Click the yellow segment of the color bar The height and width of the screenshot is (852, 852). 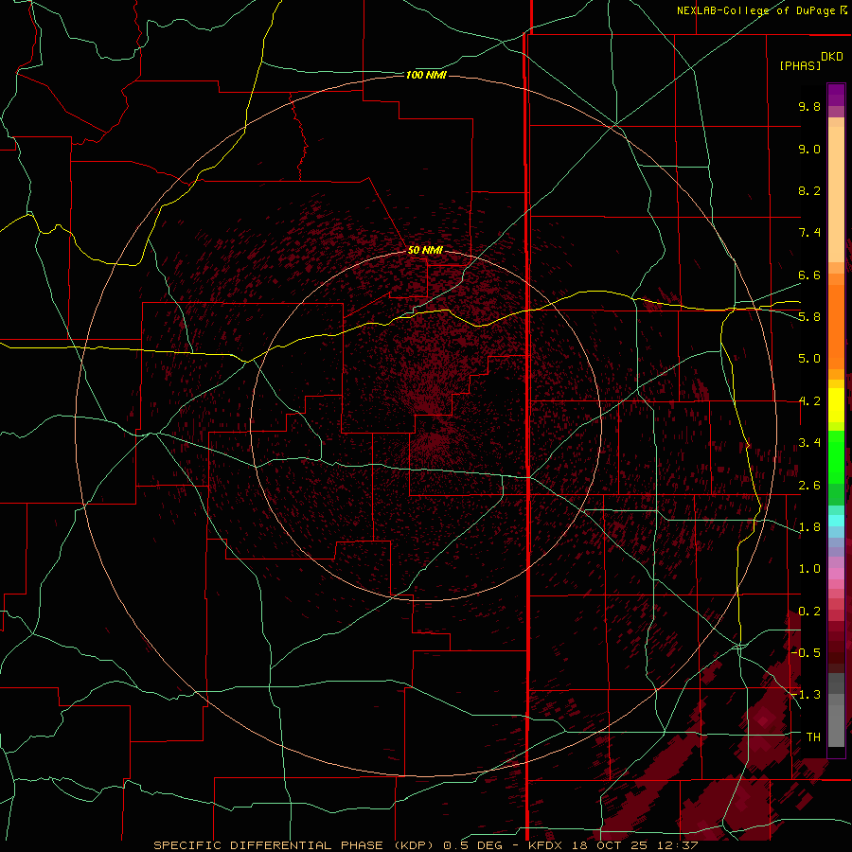click(836, 405)
